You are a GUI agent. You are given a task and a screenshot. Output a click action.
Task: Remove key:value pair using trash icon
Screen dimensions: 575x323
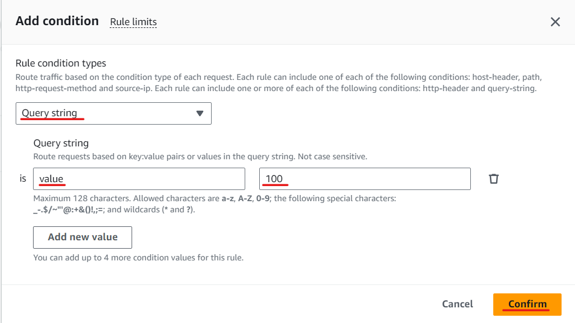(494, 179)
